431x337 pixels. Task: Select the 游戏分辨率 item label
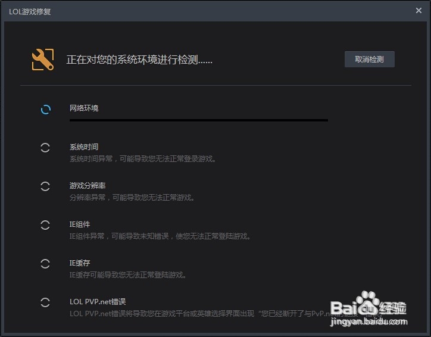click(x=88, y=186)
